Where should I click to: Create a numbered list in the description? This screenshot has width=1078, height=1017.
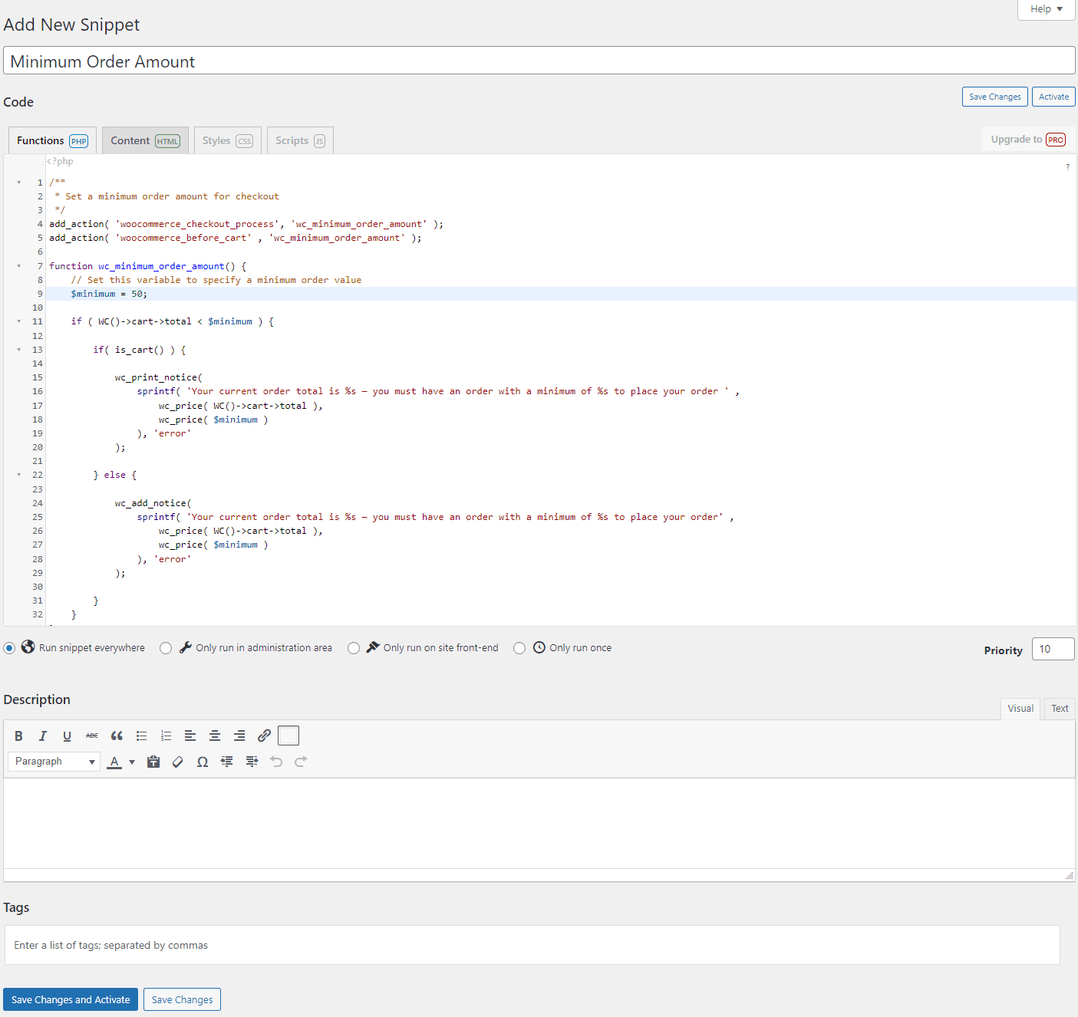pyautogui.click(x=166, y=735)
